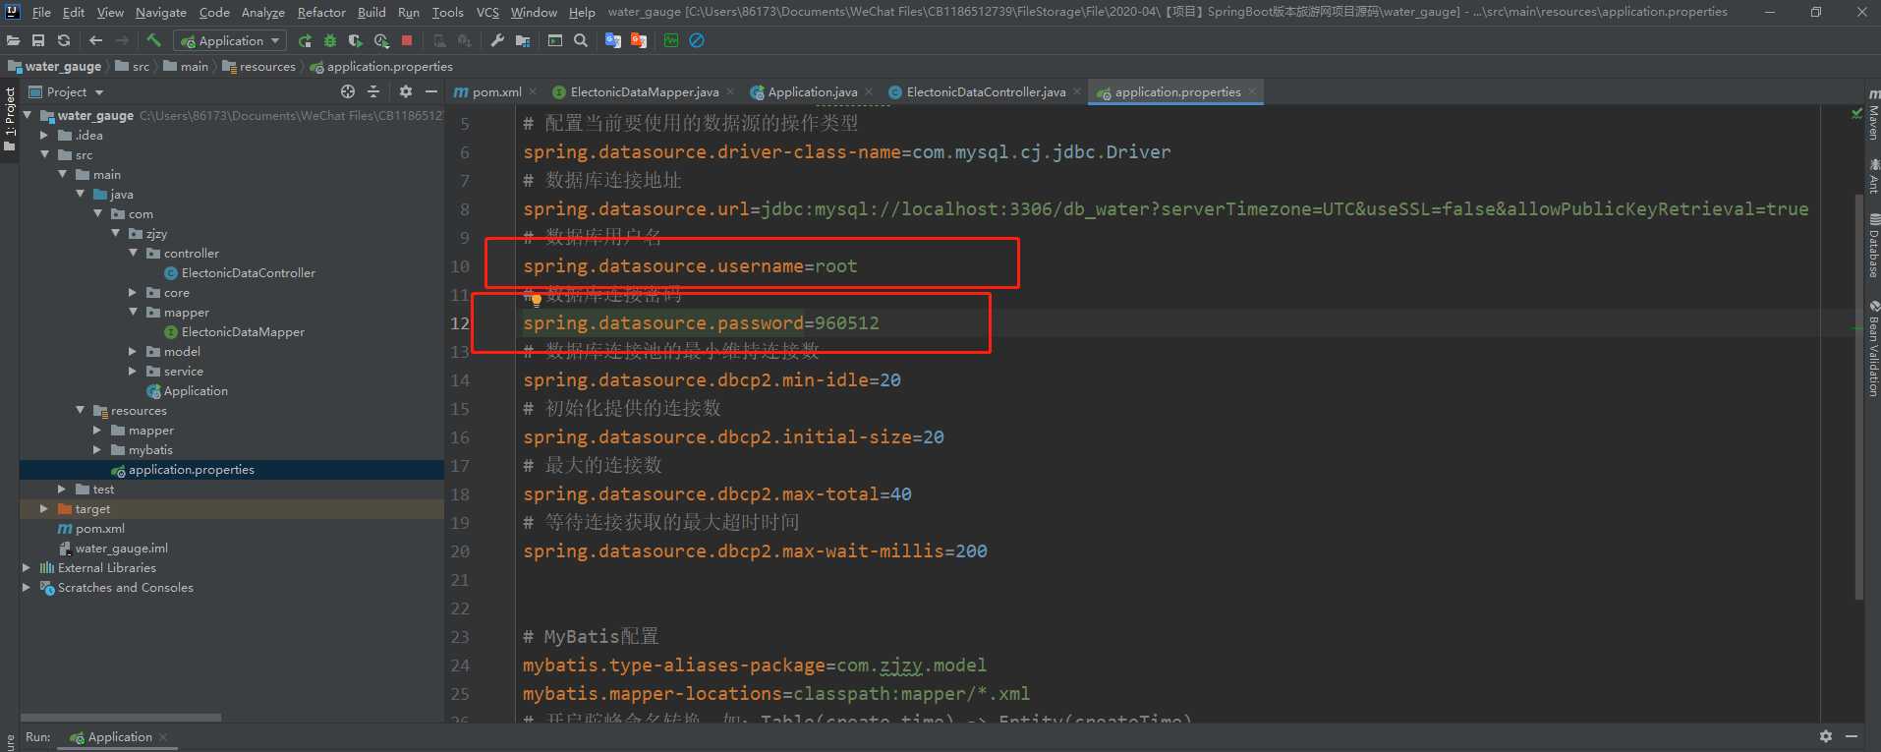Open the Ant tool window

(1873, 176)
